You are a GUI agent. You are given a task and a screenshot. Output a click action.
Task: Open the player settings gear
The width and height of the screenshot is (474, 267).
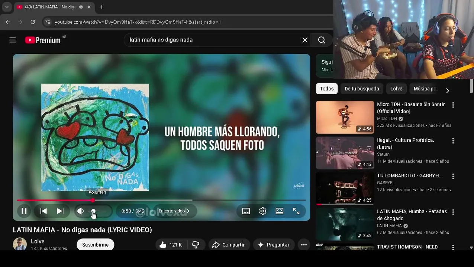point(263,211)
